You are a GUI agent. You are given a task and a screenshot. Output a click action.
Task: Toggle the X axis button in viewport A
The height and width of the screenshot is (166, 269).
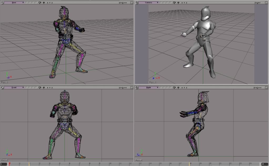coord(48,3)
